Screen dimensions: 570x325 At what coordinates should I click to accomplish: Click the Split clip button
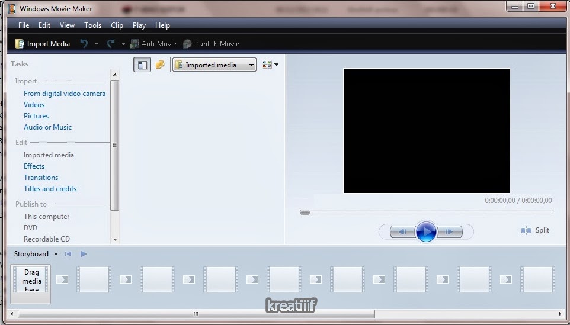click(535, 230)
